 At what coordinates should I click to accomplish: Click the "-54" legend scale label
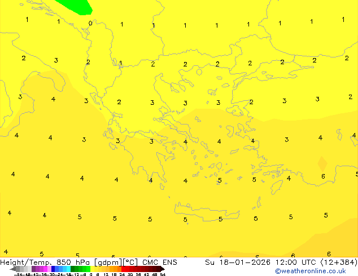19,274
